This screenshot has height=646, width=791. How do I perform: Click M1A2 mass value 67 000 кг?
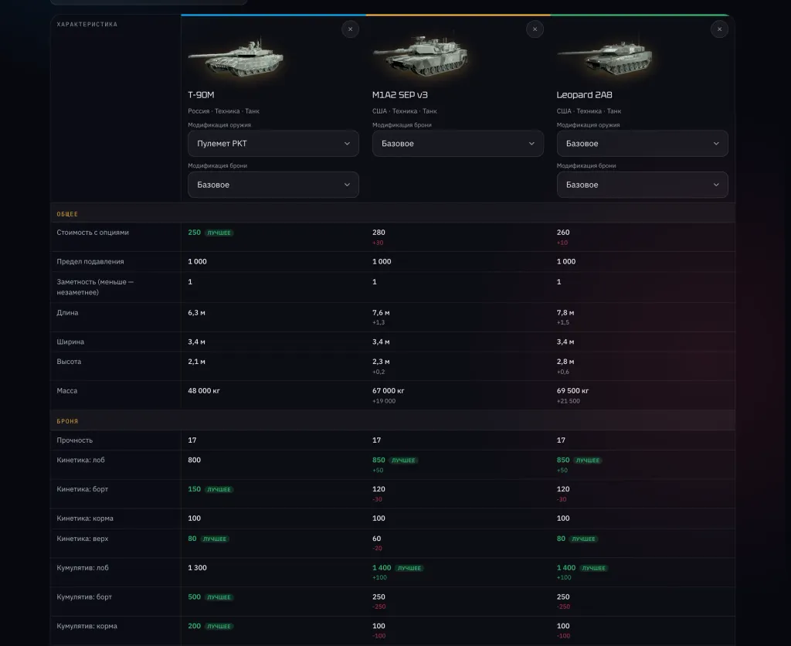(x=389, y=391)
